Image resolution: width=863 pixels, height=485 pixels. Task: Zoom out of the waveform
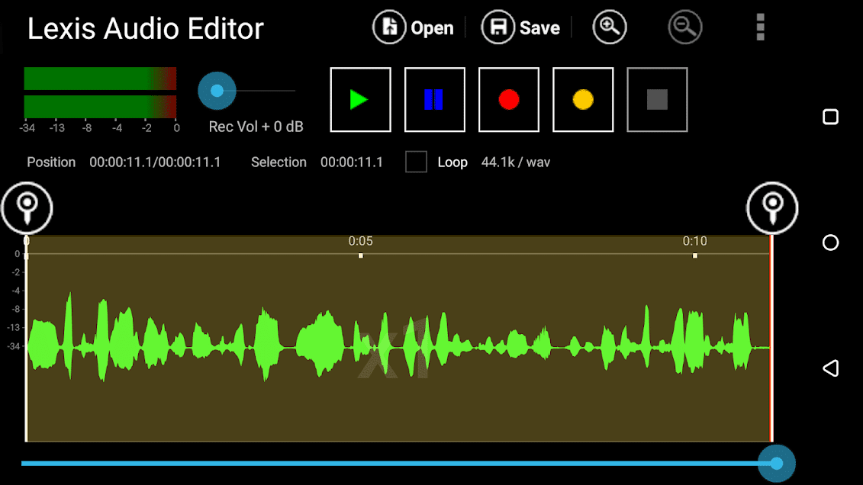coord(684,27)
